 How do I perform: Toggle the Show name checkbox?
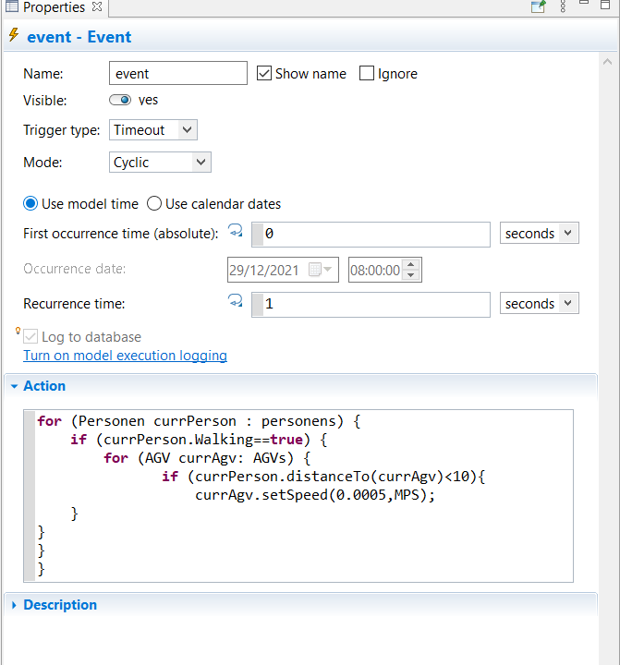(264, 73)
